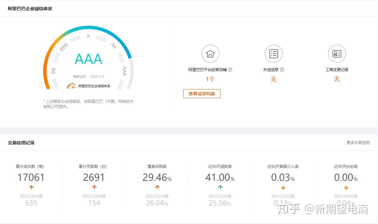Click industry average value 26.04%
Image resolution: width=378 pixels, height=224 pixels.
click(157, 203)
